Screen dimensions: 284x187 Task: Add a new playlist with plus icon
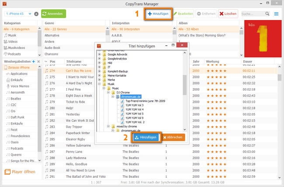pyautogui.click(x=34, y=62)
